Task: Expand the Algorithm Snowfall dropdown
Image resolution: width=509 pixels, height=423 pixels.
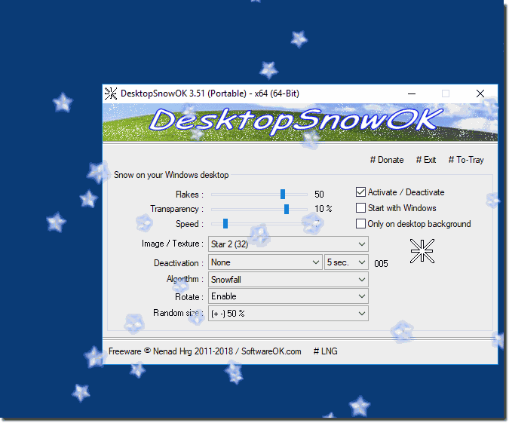Action: click(x=288, y=280)
